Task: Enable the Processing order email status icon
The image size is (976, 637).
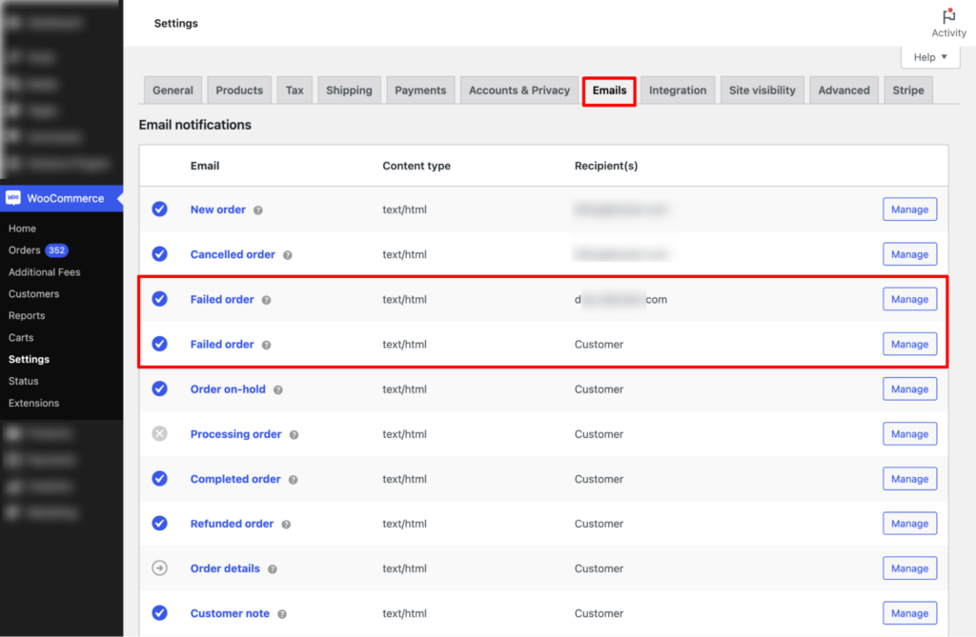Action: pyautogui.click(x=159, y=433)
